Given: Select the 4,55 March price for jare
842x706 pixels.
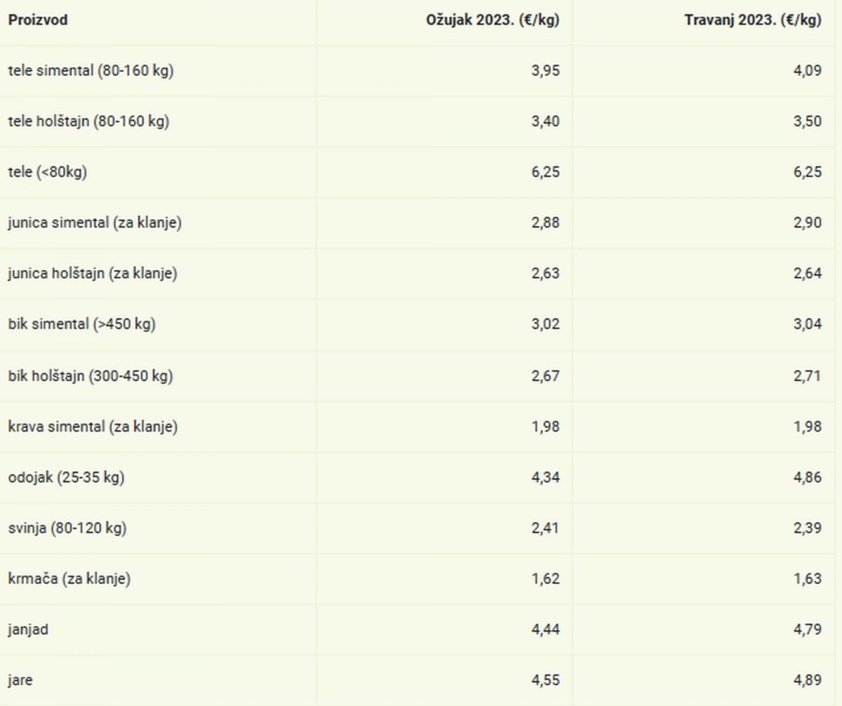Looking at the screenshot, I should pos(546,680).
